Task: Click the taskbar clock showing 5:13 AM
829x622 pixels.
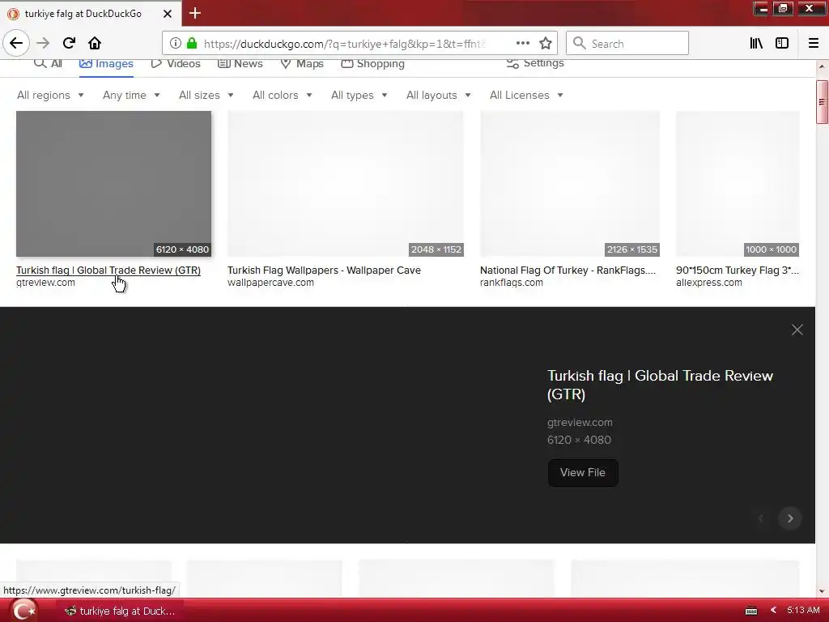Action: 803,611
